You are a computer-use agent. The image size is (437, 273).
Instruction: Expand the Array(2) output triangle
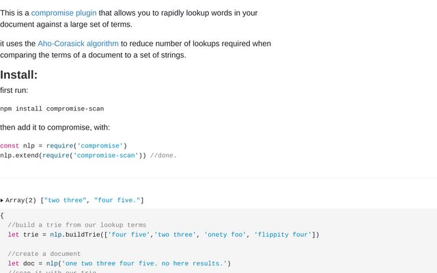[x=1, y=200]
